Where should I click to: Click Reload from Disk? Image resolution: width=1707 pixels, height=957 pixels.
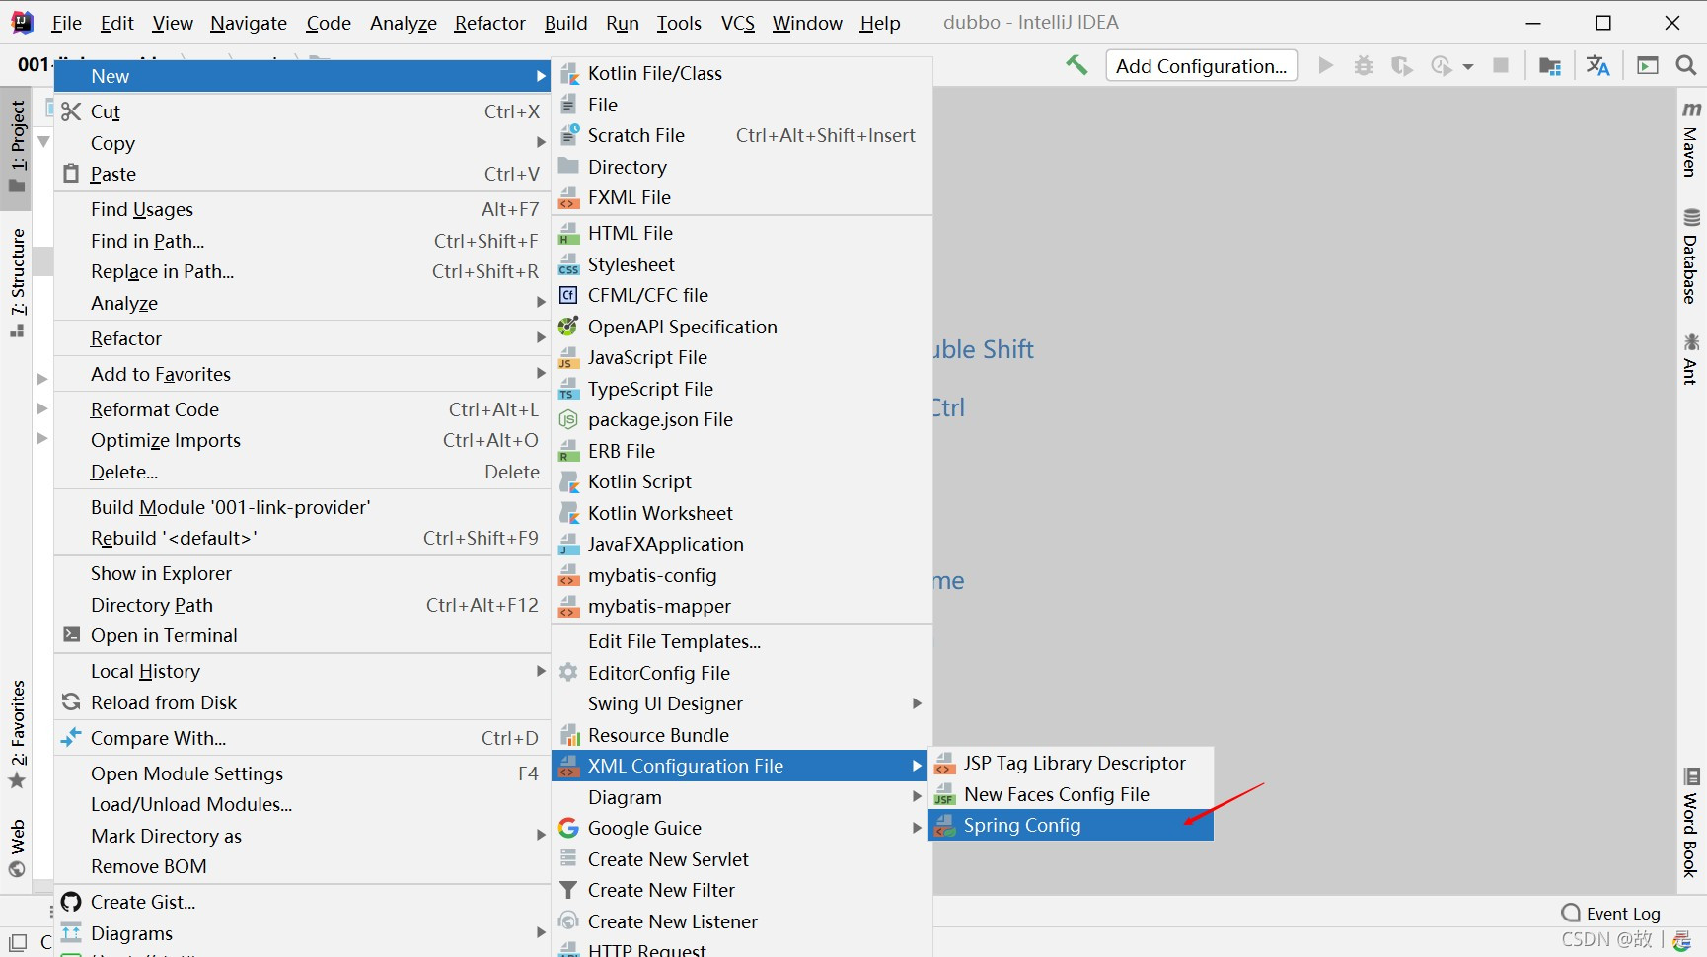[x=302, y=702]
